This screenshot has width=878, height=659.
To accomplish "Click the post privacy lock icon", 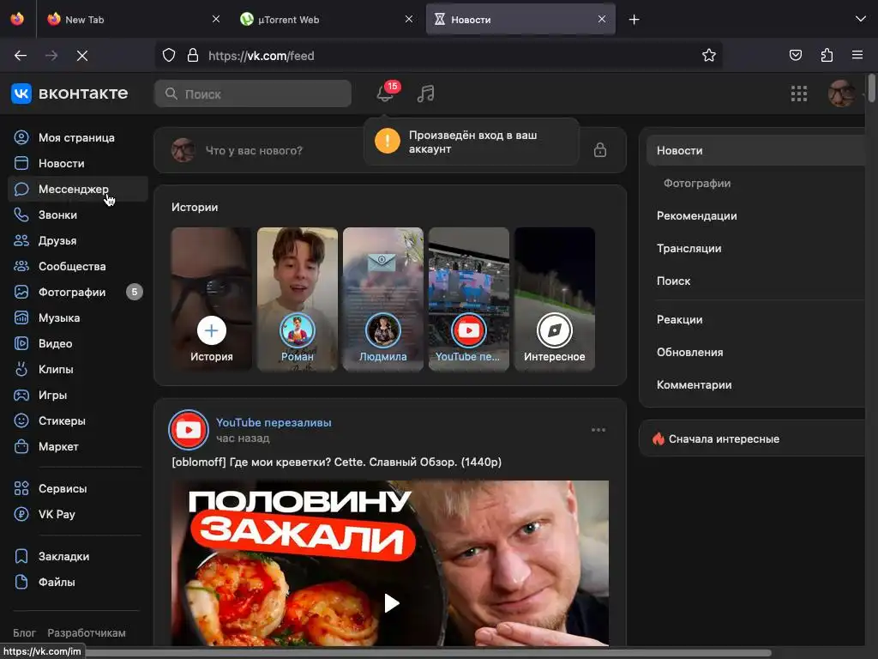I will click(x=600, y=150).
